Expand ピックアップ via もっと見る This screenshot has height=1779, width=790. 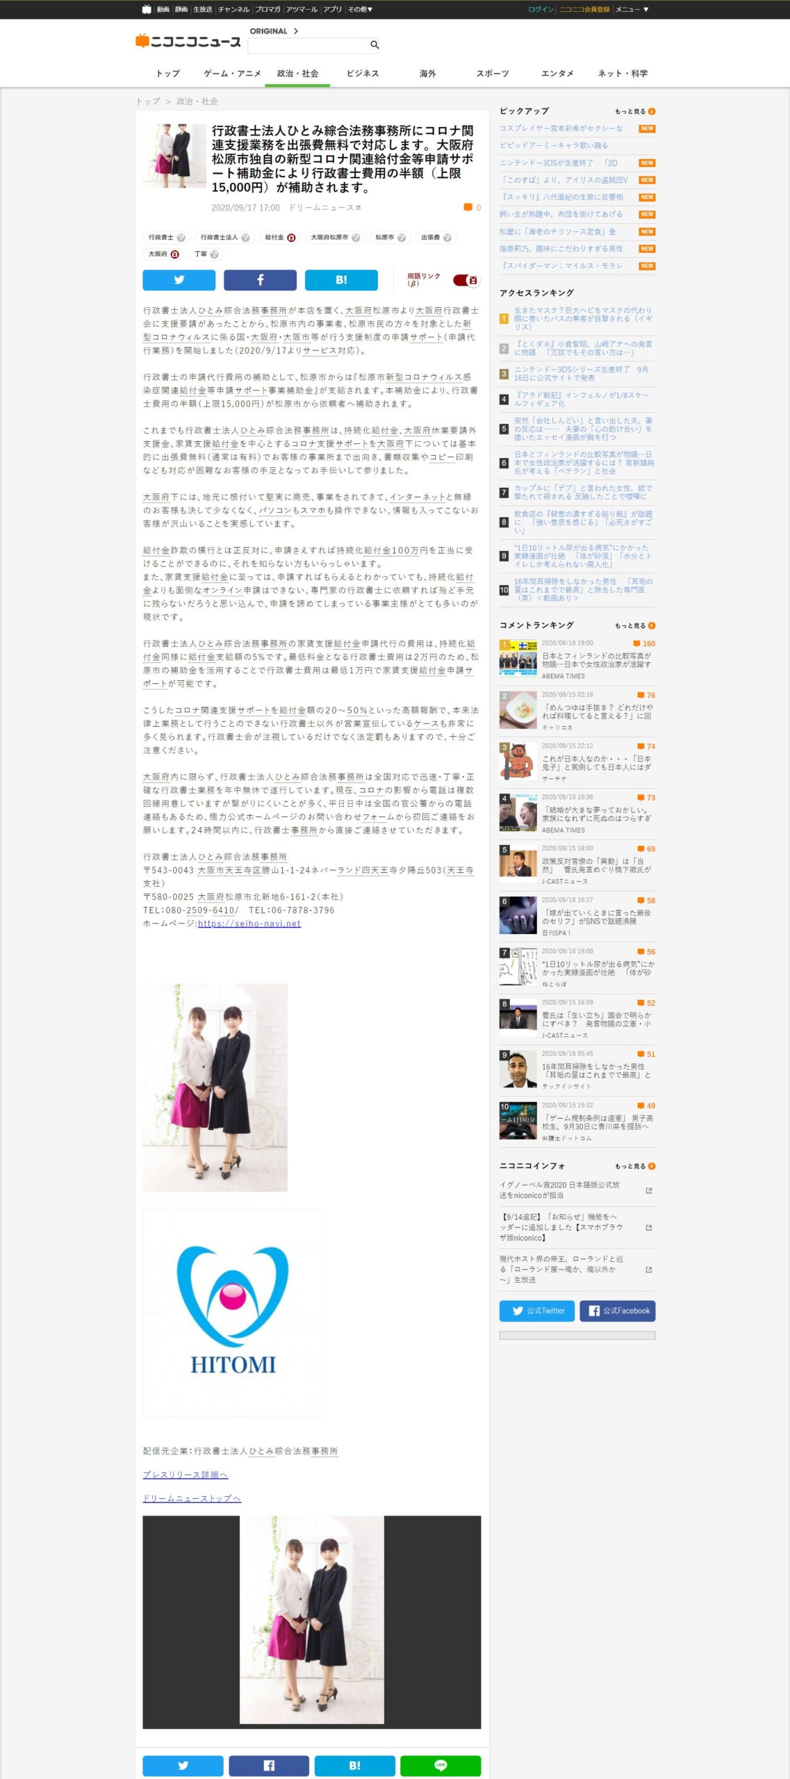634,111
